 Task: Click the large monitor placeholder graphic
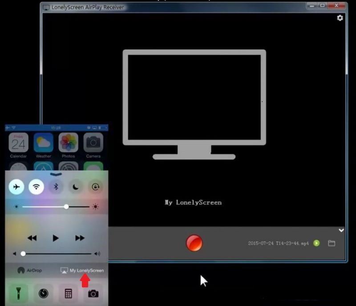tap(194, 105)
